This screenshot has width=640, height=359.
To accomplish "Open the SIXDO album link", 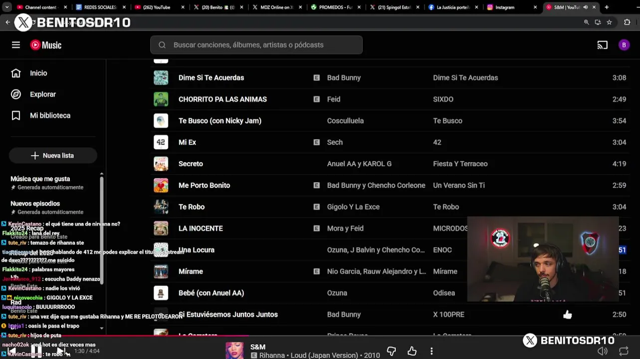I will tap(443, 99).
